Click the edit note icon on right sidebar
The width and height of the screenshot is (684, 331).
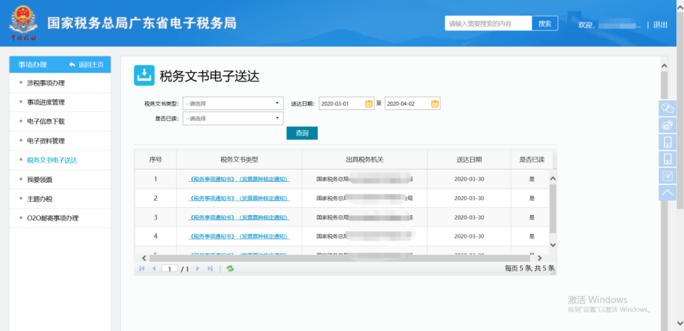pos(668,176)
